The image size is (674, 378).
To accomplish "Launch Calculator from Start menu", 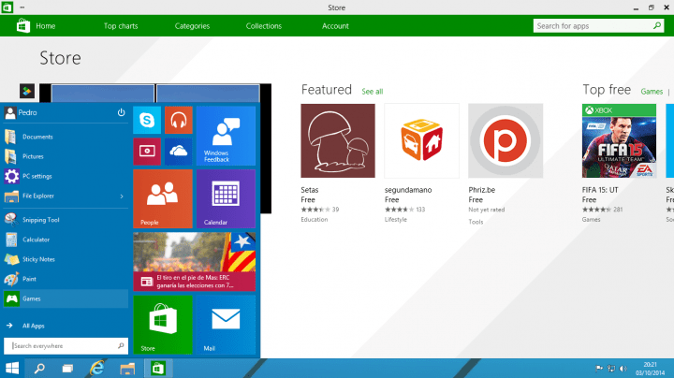I will (x=66, y=240).
